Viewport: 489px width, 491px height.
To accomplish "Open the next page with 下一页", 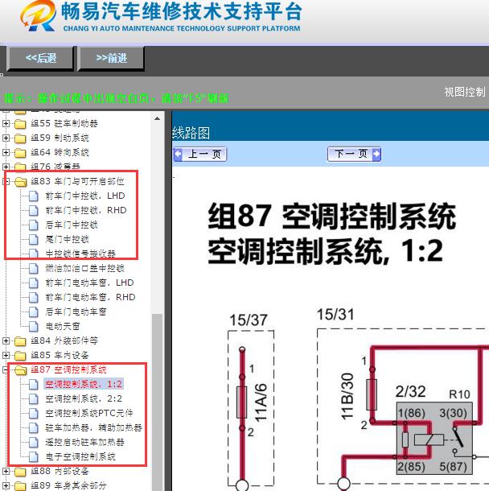I will pyautogui.click(x=354, y=154).
